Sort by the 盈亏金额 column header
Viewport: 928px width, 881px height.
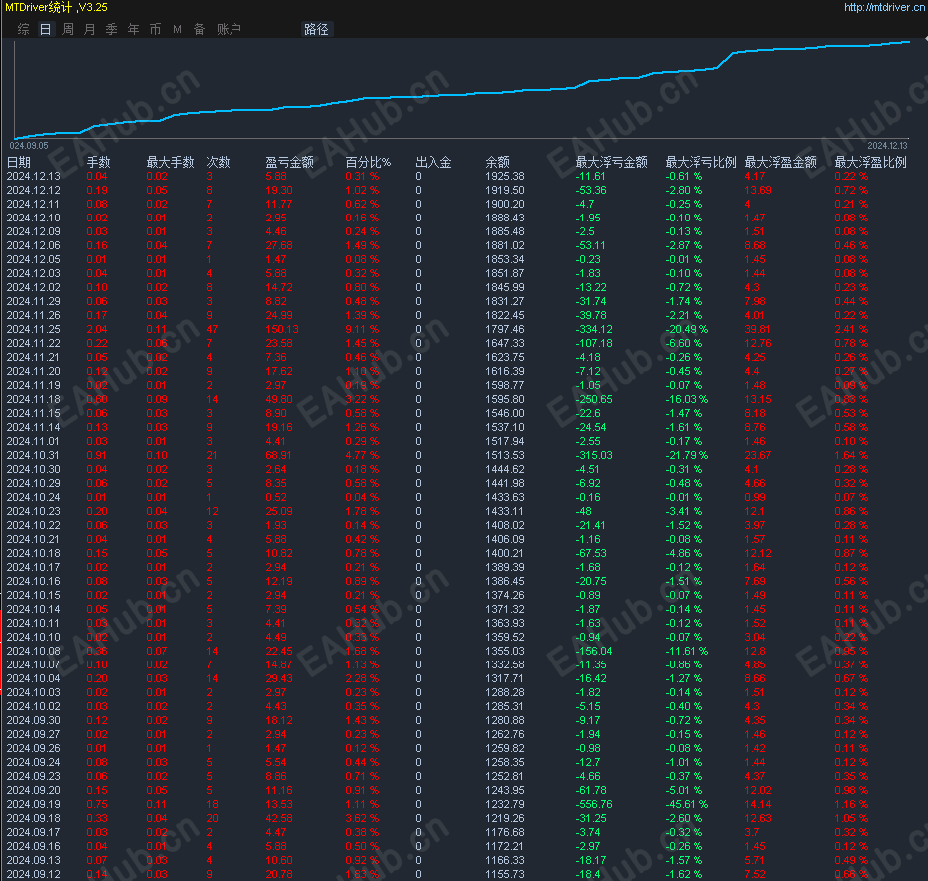coord(289,162)
